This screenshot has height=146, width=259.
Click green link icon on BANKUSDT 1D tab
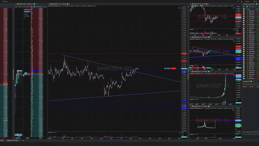209,106
